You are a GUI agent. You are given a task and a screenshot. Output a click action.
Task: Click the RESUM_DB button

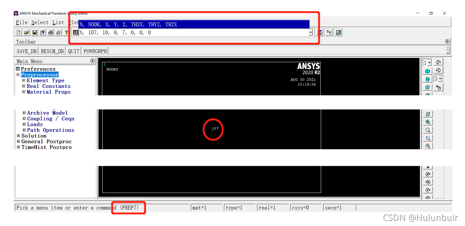[52, 51]
